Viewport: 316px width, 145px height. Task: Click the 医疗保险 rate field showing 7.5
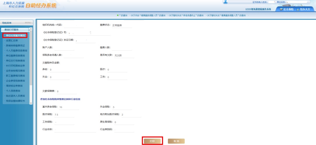pyautogui.click(x=64, y=115)
